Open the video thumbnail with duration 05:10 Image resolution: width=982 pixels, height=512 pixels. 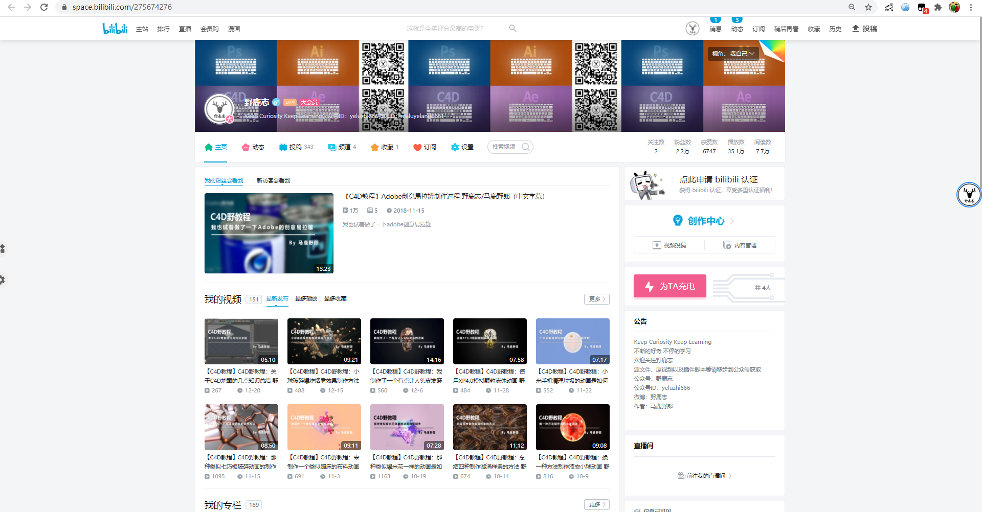(241, 341)
